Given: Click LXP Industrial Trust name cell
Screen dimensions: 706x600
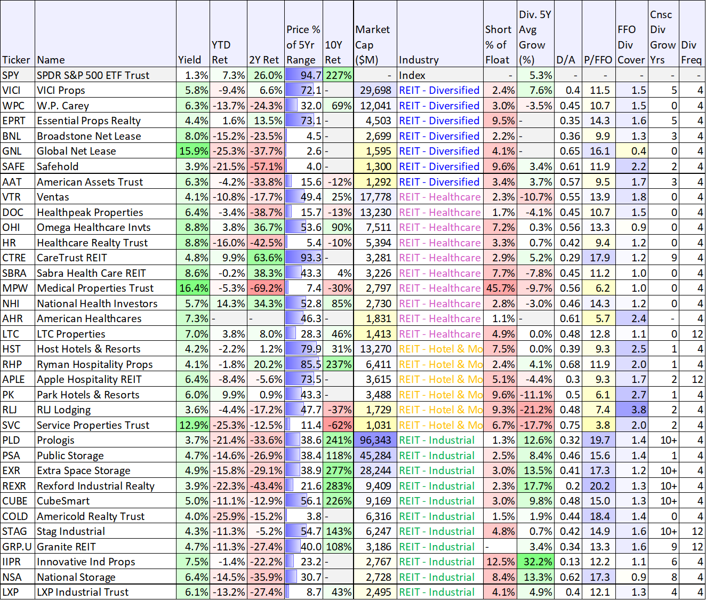Looking at the screenshot, I should coord(106,592).
